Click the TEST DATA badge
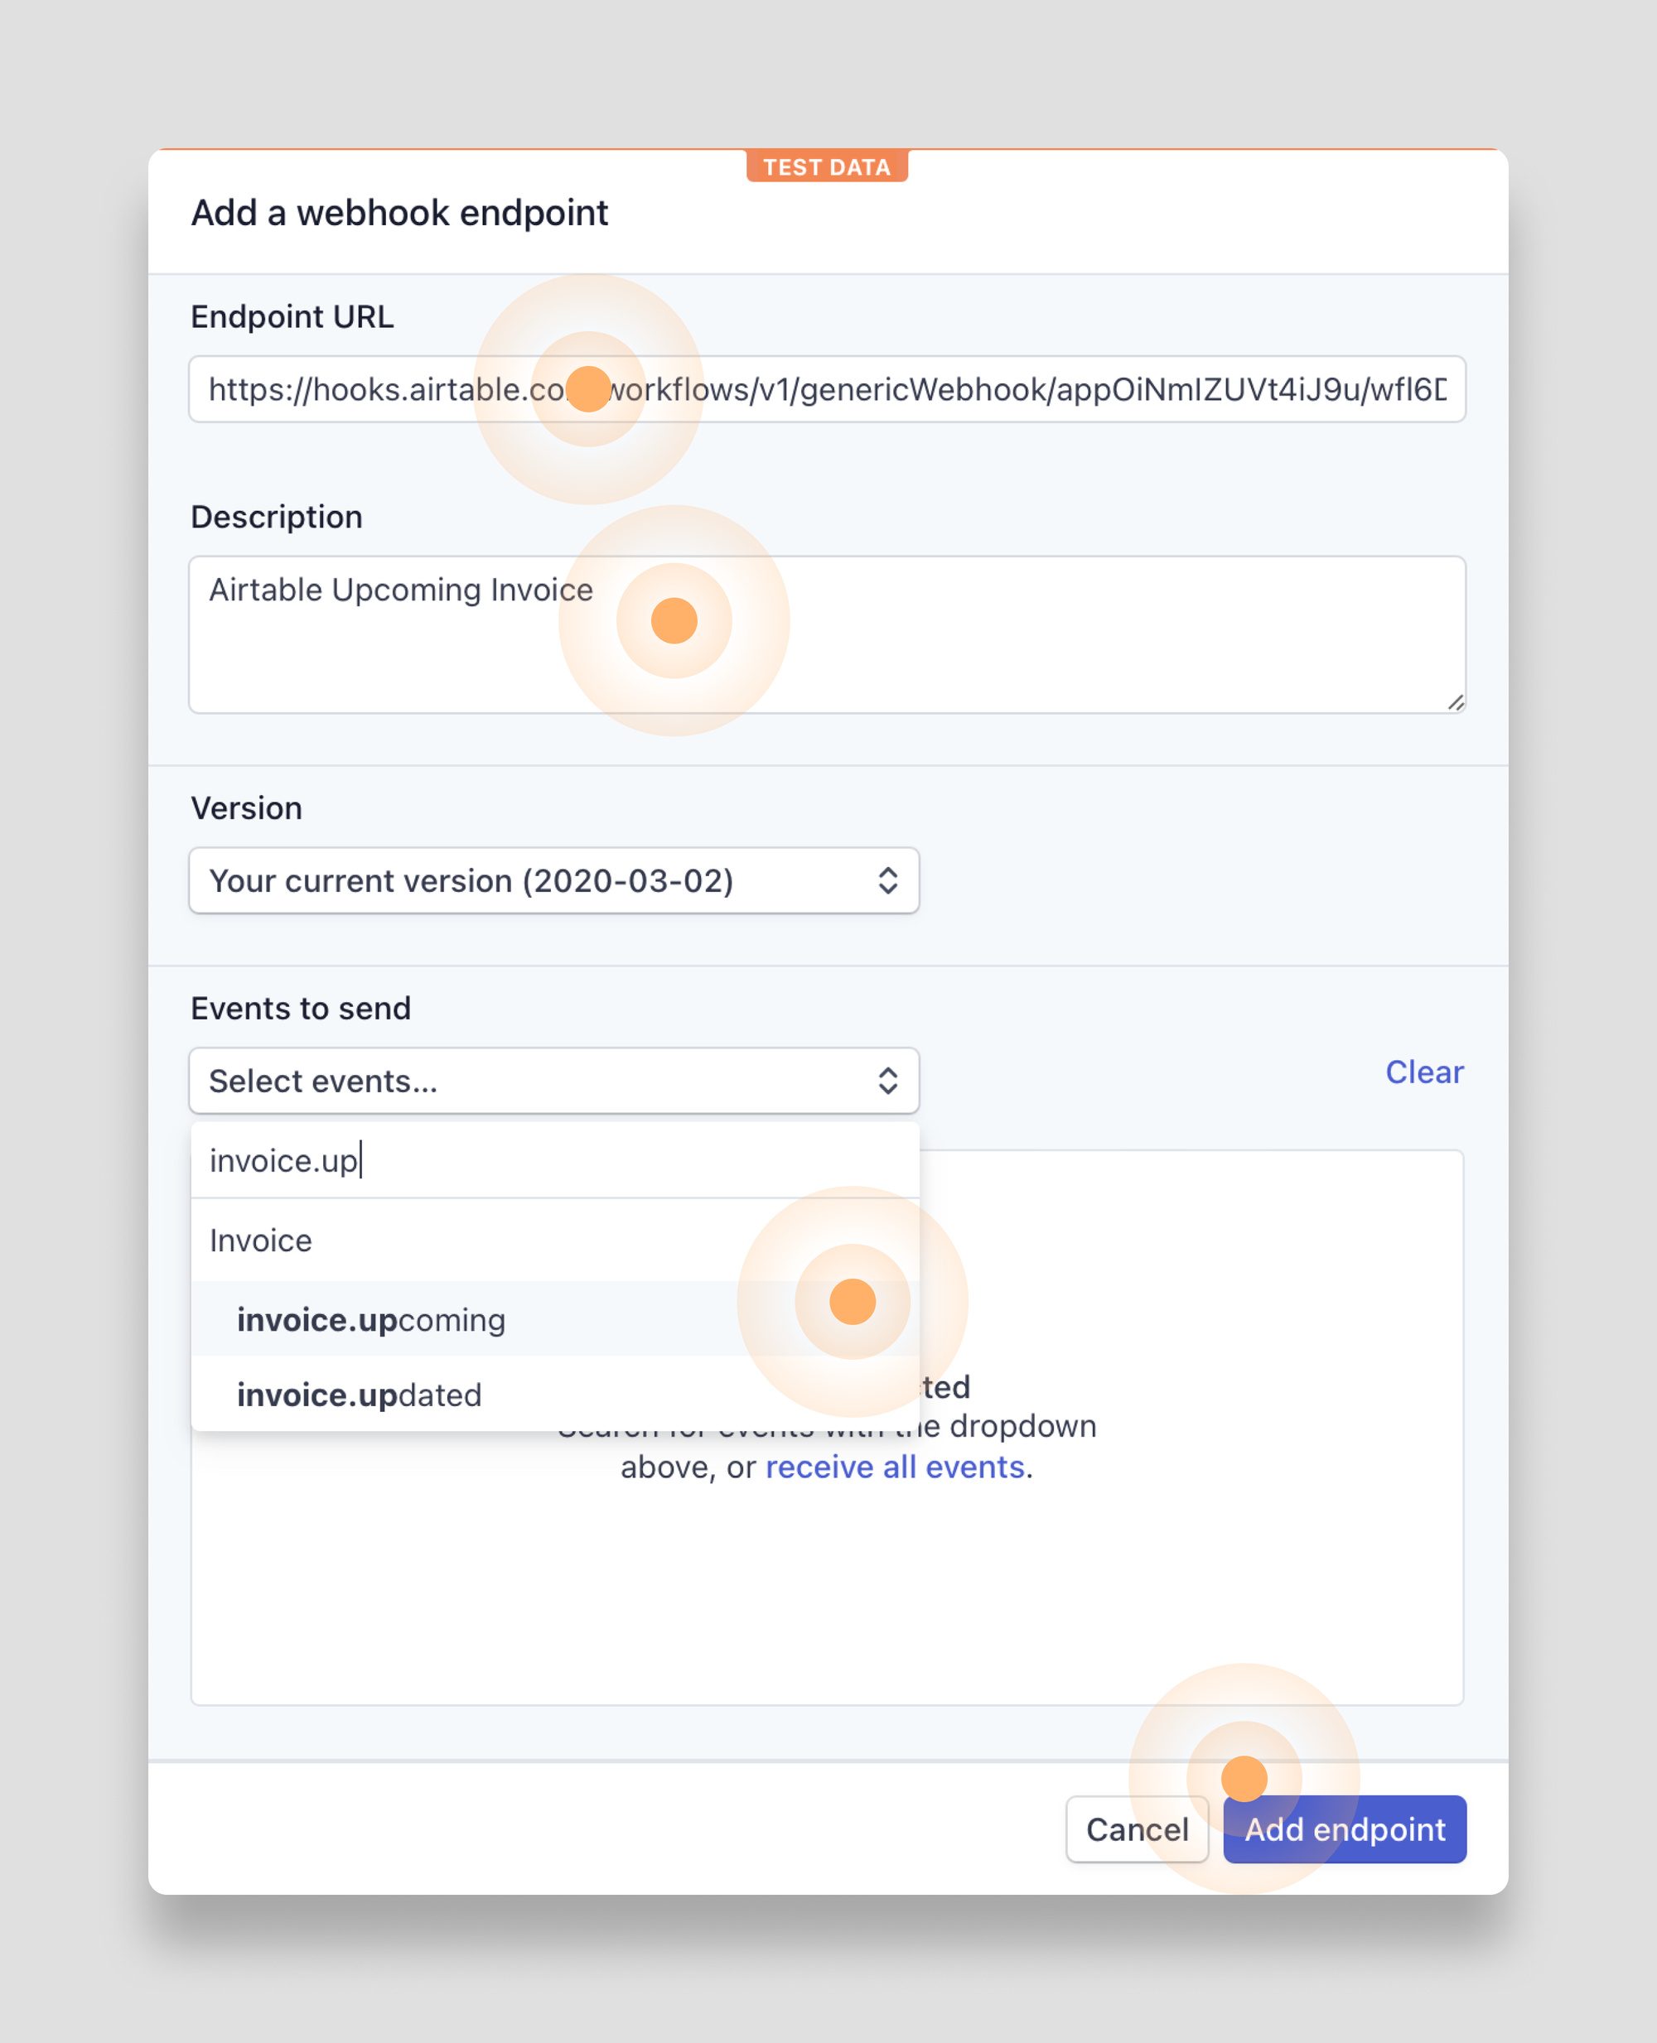 tap(827, 166)
